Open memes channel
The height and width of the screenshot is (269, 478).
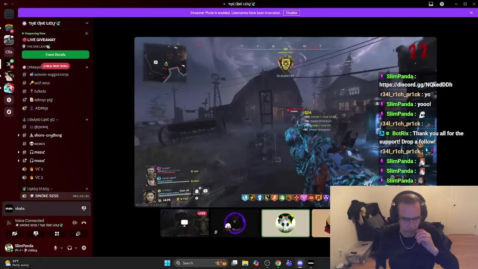pos(55,144)
